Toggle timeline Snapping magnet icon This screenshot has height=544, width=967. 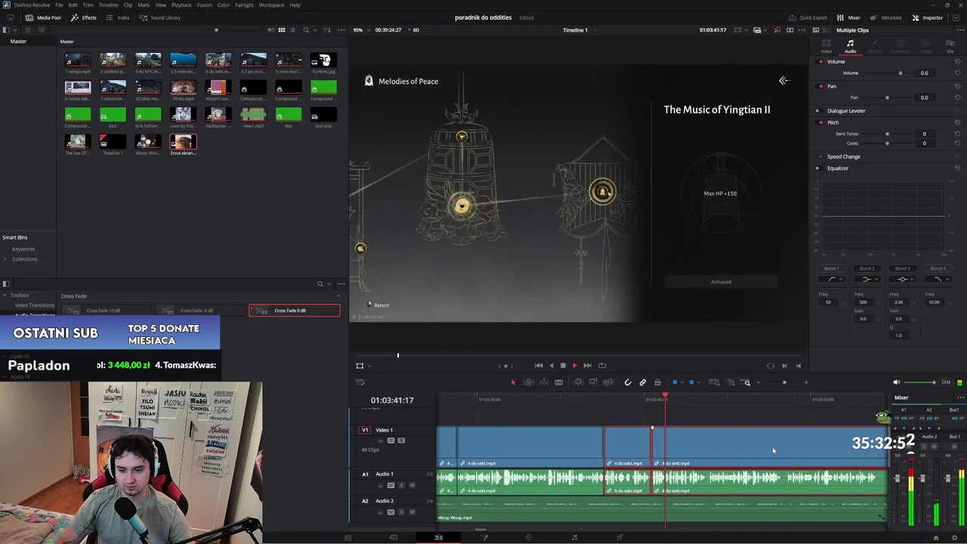pyautogui.click(x=628, y=382)
